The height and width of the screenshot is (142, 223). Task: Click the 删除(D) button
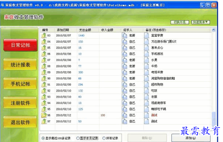(x=147, y=138)
